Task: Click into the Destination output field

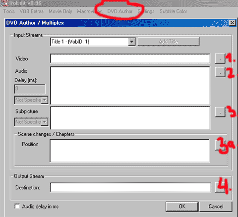Action: tap(130, 187)
